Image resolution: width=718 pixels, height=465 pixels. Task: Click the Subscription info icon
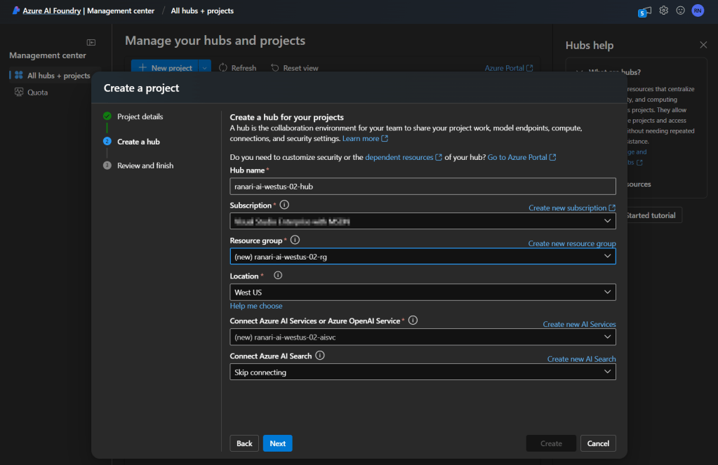coord(284,205)
